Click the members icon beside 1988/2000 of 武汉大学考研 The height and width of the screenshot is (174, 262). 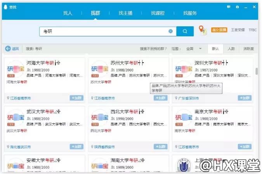tap(29, 119)
